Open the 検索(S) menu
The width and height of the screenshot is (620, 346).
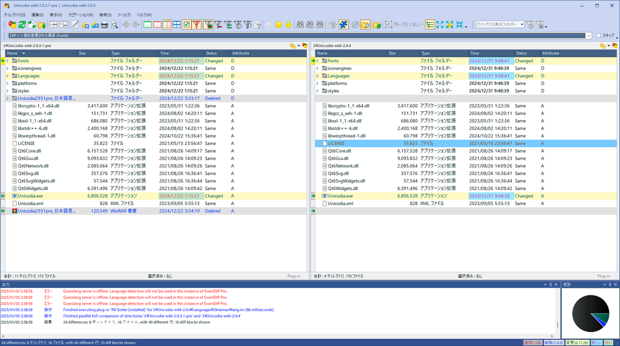[105, 15]
